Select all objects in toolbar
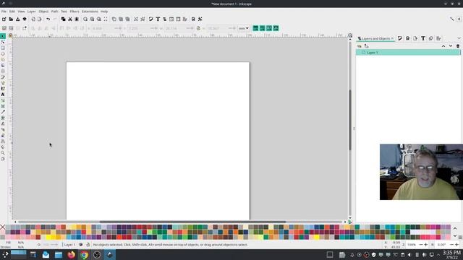The width and height of the screenshot is (463, 260). pyautogui.click(x=4, y=28)
